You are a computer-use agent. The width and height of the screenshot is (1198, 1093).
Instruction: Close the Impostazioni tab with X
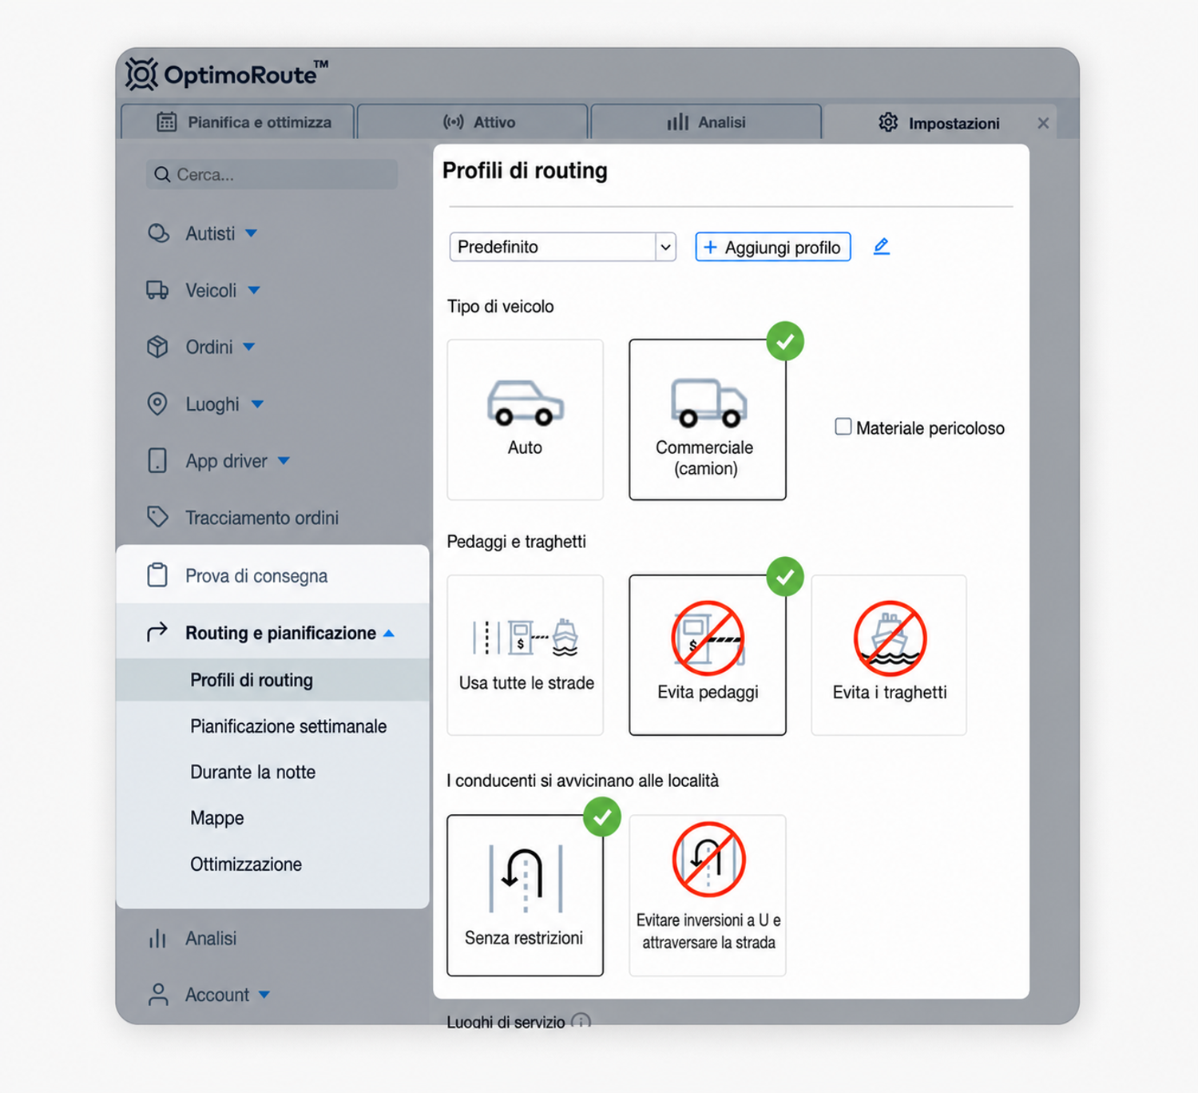[1043, 123]
